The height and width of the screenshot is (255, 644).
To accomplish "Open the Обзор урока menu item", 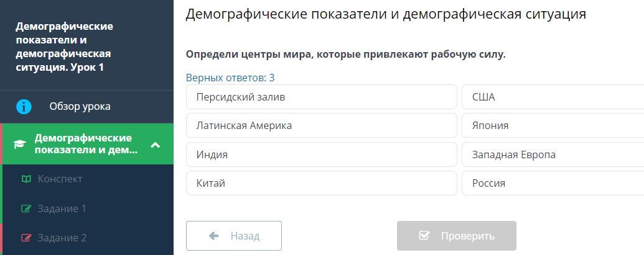I will coord(80,107).
